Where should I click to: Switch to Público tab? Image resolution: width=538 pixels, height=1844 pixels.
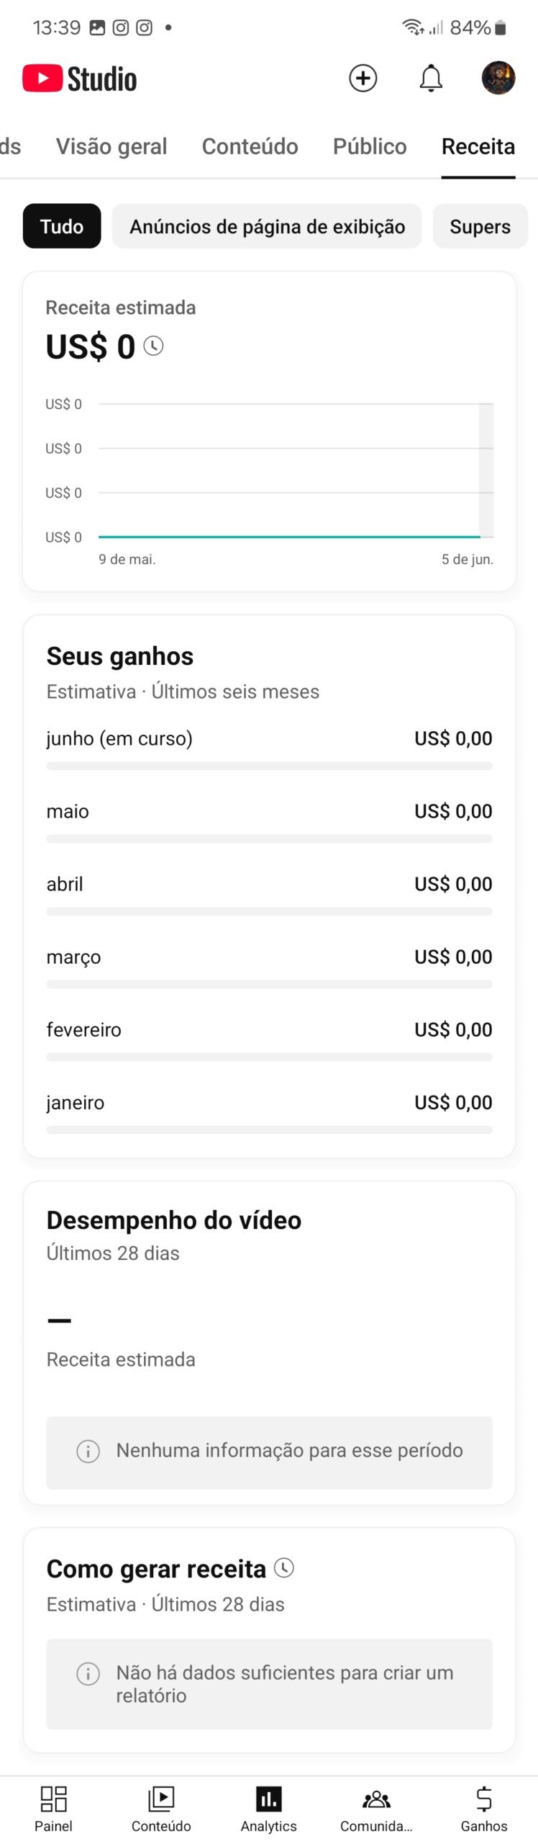tap(370, 146)
